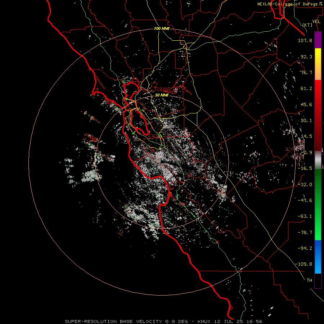Click the 107.8 legend value
324x324 pixels.
(305, 40)
